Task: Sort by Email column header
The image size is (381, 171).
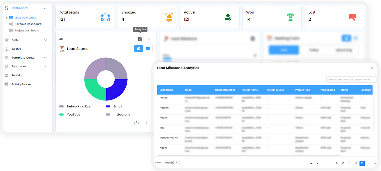Action: tap(188, 90)
